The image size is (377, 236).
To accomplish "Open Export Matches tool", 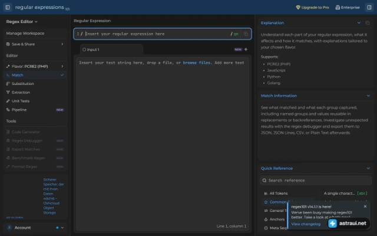I will [x=35, y=149].
